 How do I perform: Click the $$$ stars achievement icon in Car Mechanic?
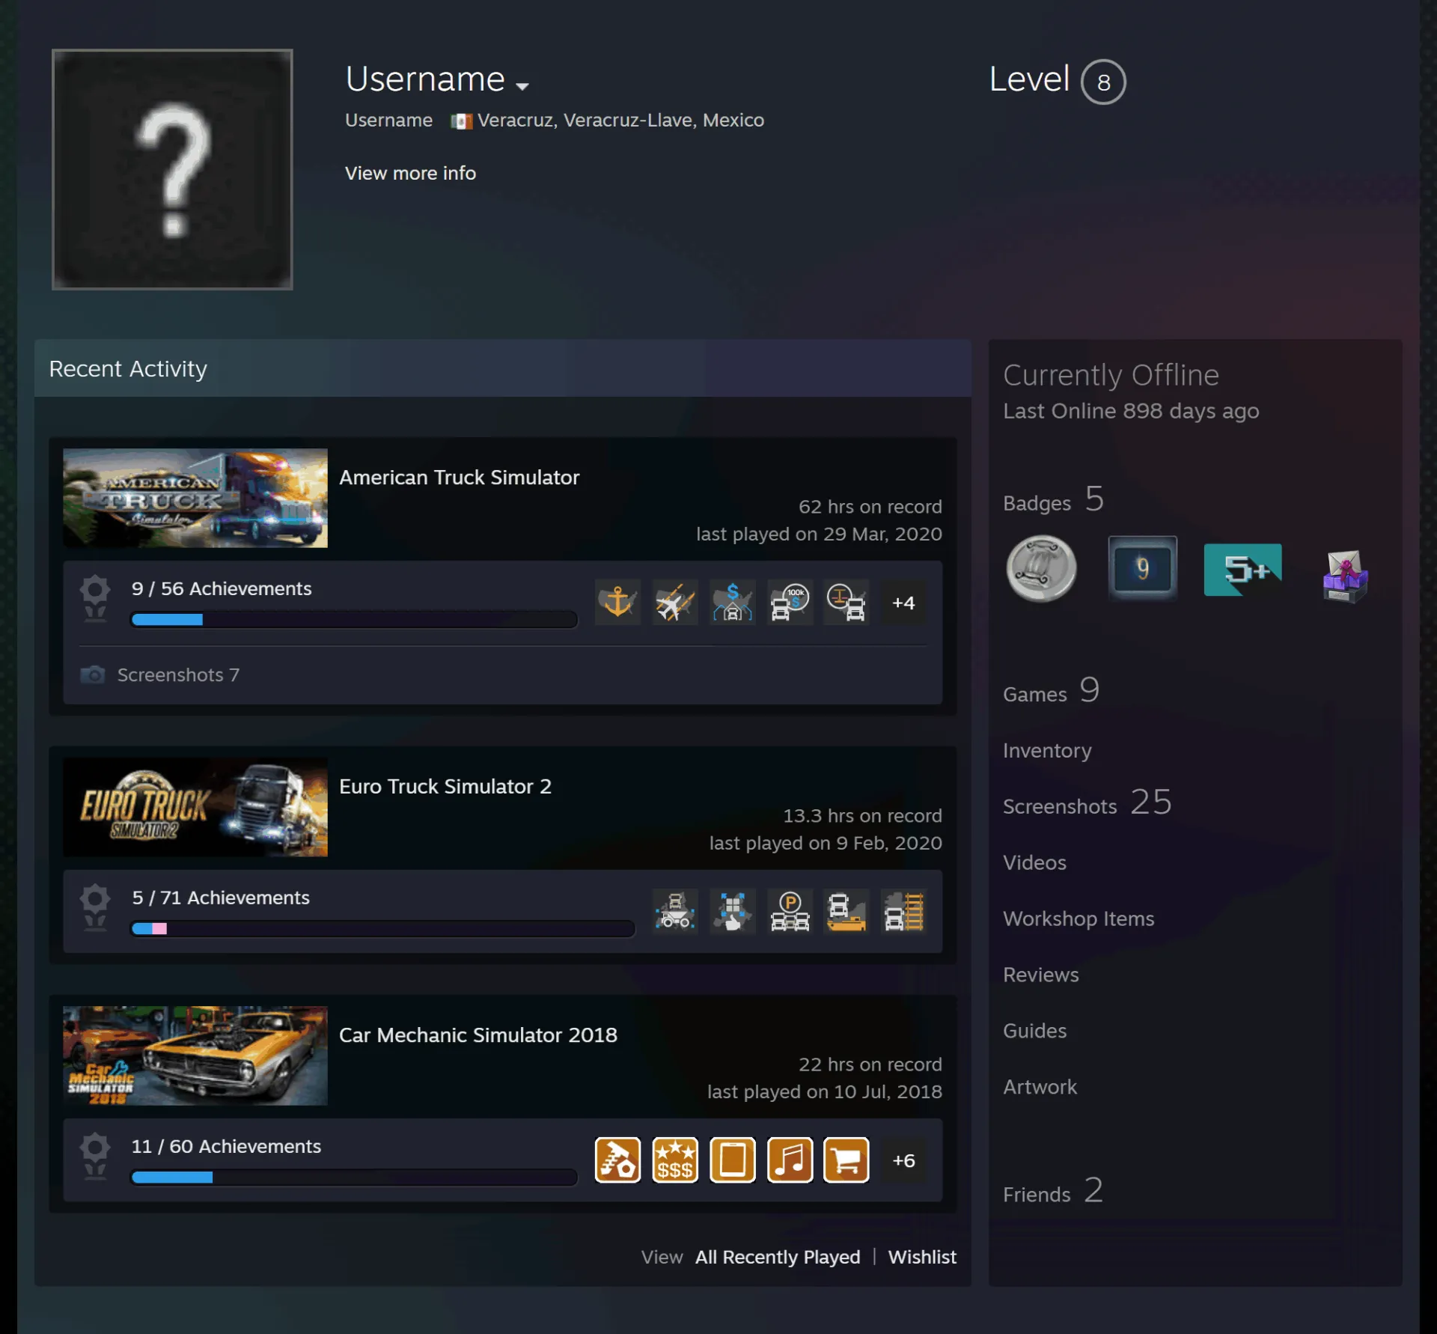point(675,1160)
